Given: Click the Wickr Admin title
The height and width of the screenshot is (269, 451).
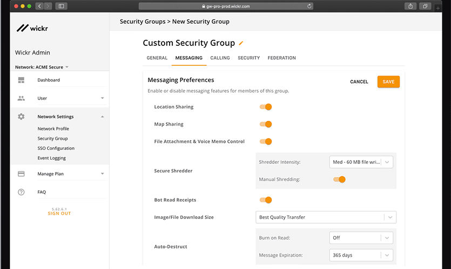Looking at the screenshot, I should (x=32, y=52).
